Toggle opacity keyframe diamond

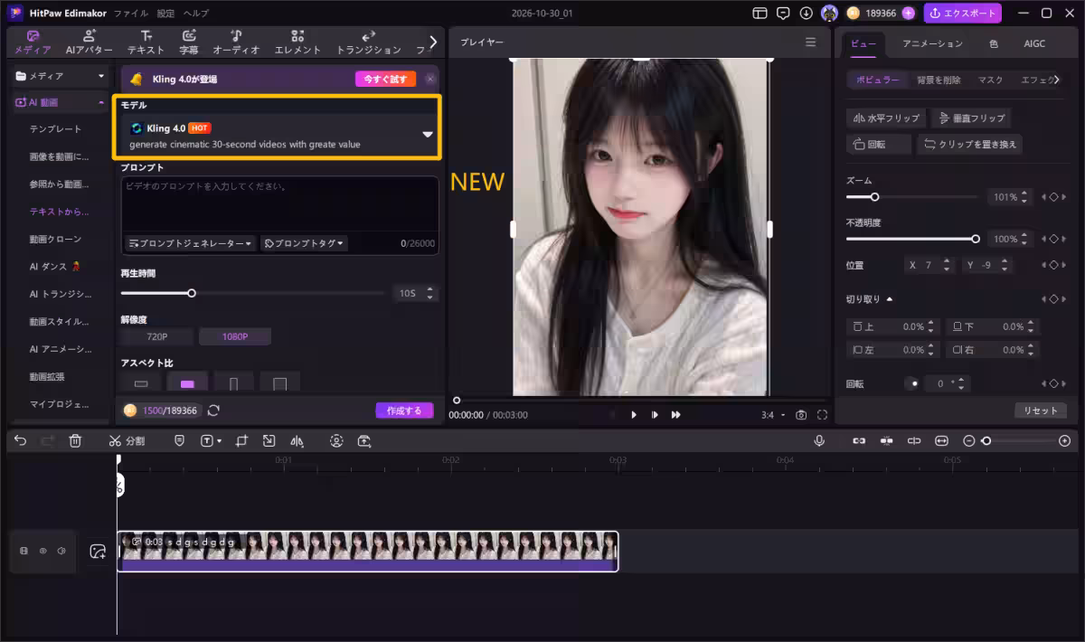pos(1053,240)
